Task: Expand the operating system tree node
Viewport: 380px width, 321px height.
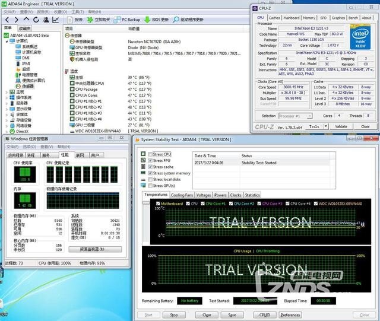Action: (7, 98)
